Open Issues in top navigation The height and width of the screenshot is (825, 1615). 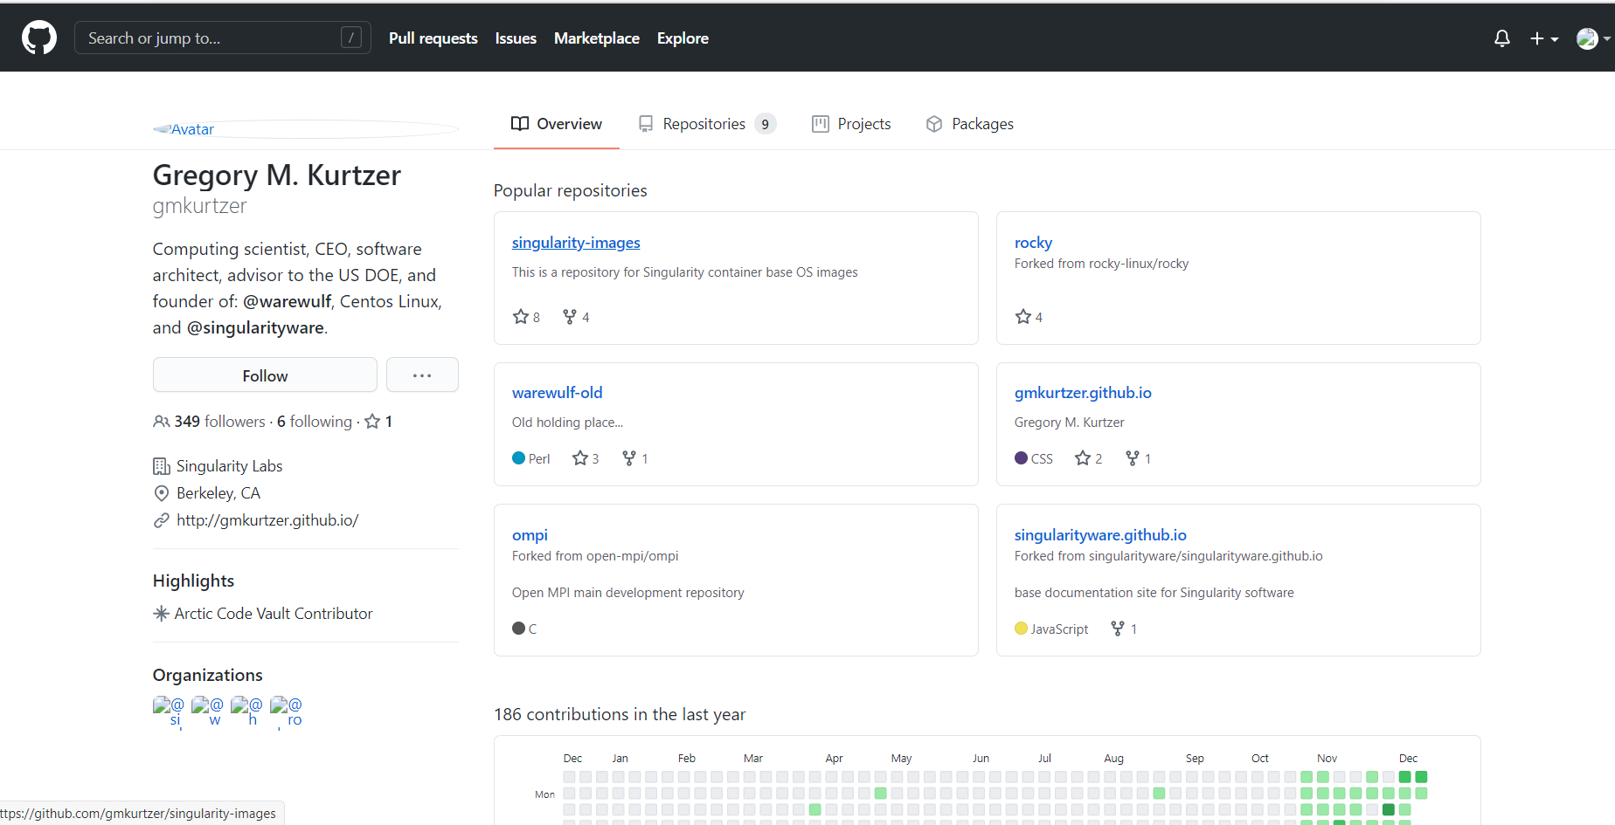516,38
